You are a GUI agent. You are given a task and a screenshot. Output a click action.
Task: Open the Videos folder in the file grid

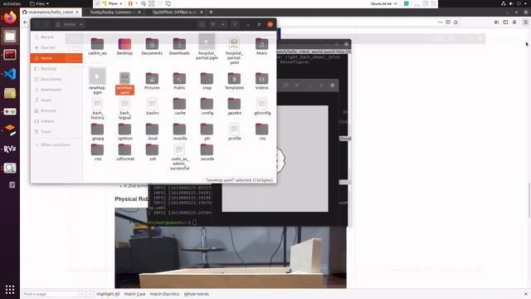click(x=262, y=81)
